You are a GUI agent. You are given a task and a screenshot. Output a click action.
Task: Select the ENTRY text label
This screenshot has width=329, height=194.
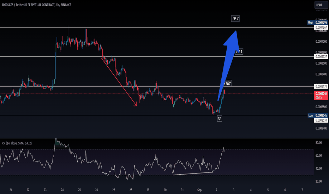point(226,83)
